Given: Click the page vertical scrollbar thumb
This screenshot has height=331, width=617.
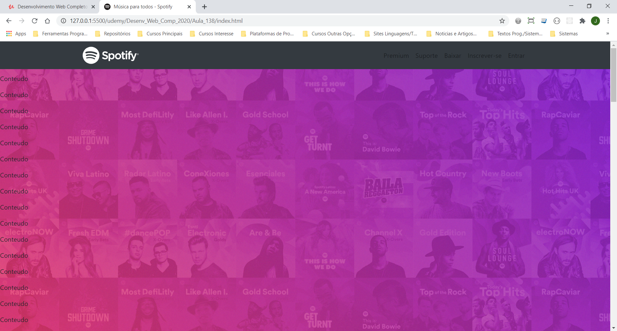Looking at the screenshot, I should pyautogui.click(x=613, y=75).
